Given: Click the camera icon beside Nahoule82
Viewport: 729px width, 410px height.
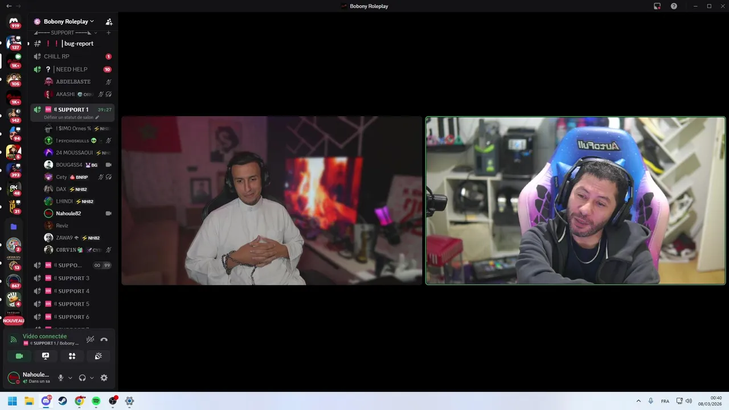Looking at the screenshot, I should tap(108, 214).
